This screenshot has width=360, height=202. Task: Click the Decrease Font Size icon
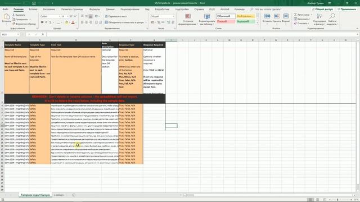[75, 16]
